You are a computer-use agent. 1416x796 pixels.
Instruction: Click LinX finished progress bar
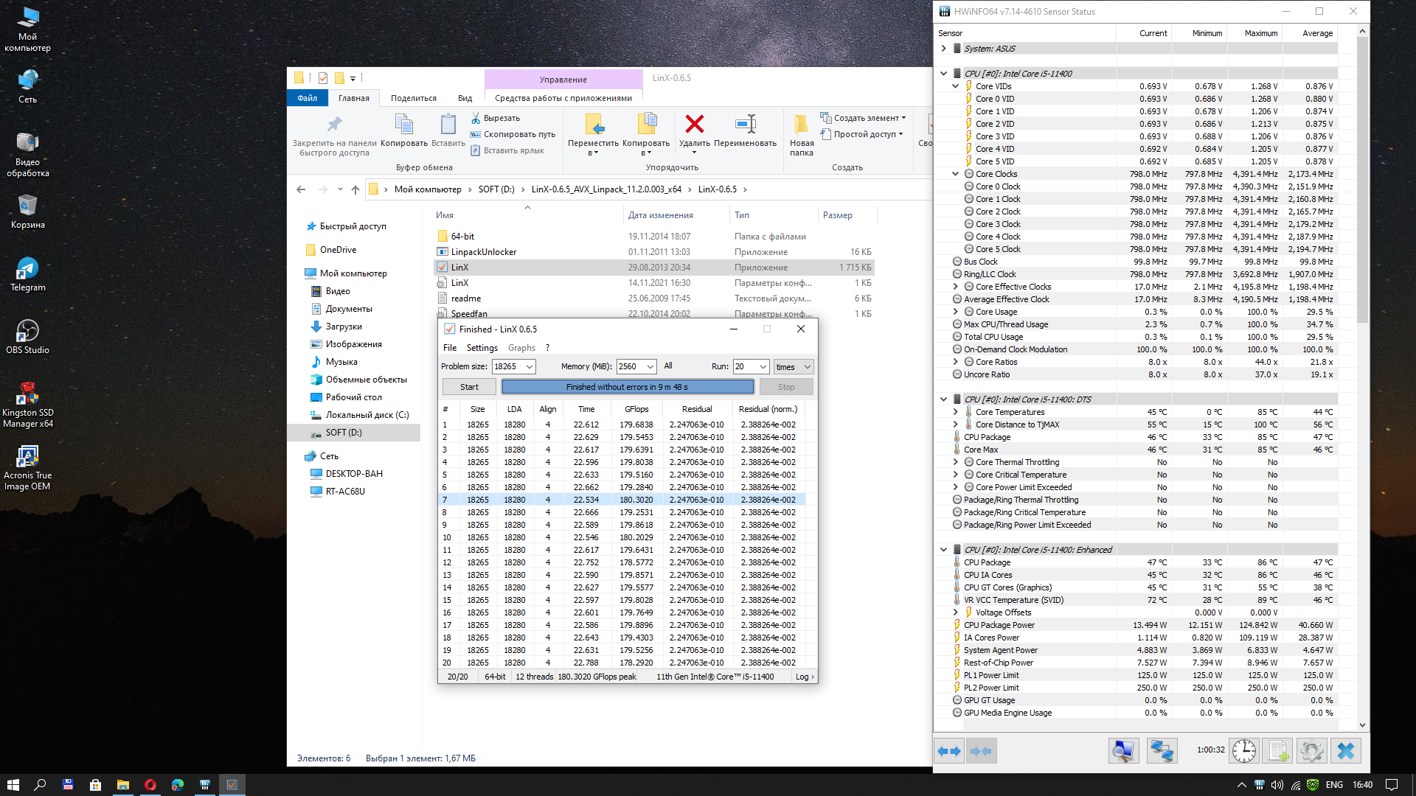pyautogui.click(x=627, y=387)
